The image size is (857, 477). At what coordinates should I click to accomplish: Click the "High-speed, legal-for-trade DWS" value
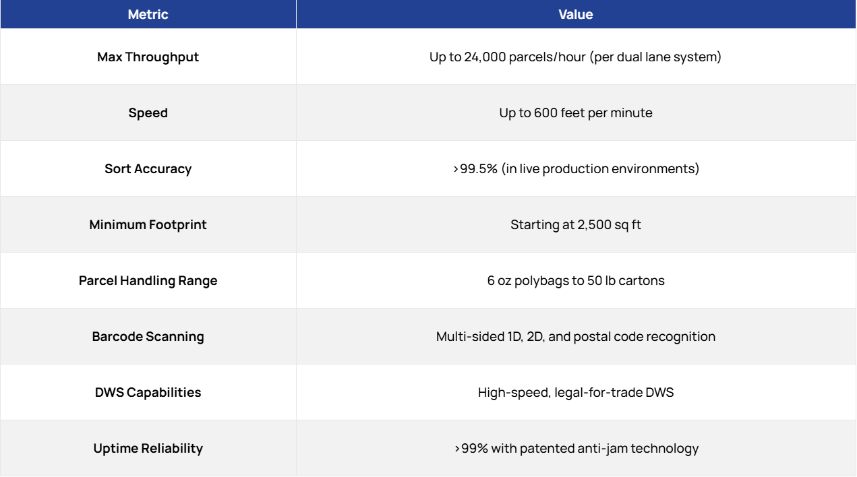(575, 393)
